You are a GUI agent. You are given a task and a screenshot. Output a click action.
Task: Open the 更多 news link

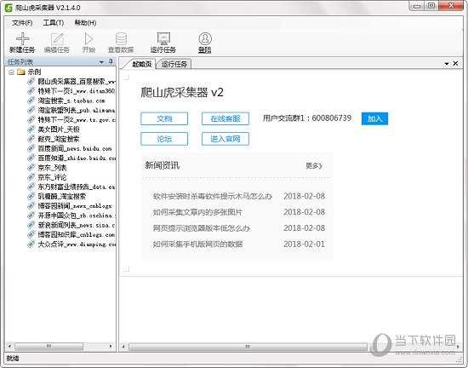(314, 165)
